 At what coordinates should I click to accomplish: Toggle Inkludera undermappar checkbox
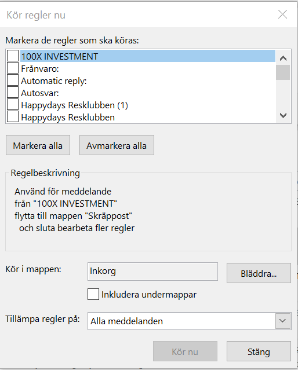click(x=93, y=294)
